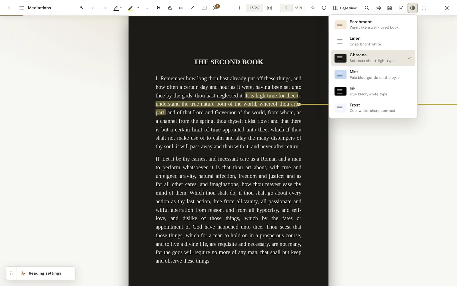Print the document
The width and height of the screenshot is (457, 286).
[x=378, y=8]
